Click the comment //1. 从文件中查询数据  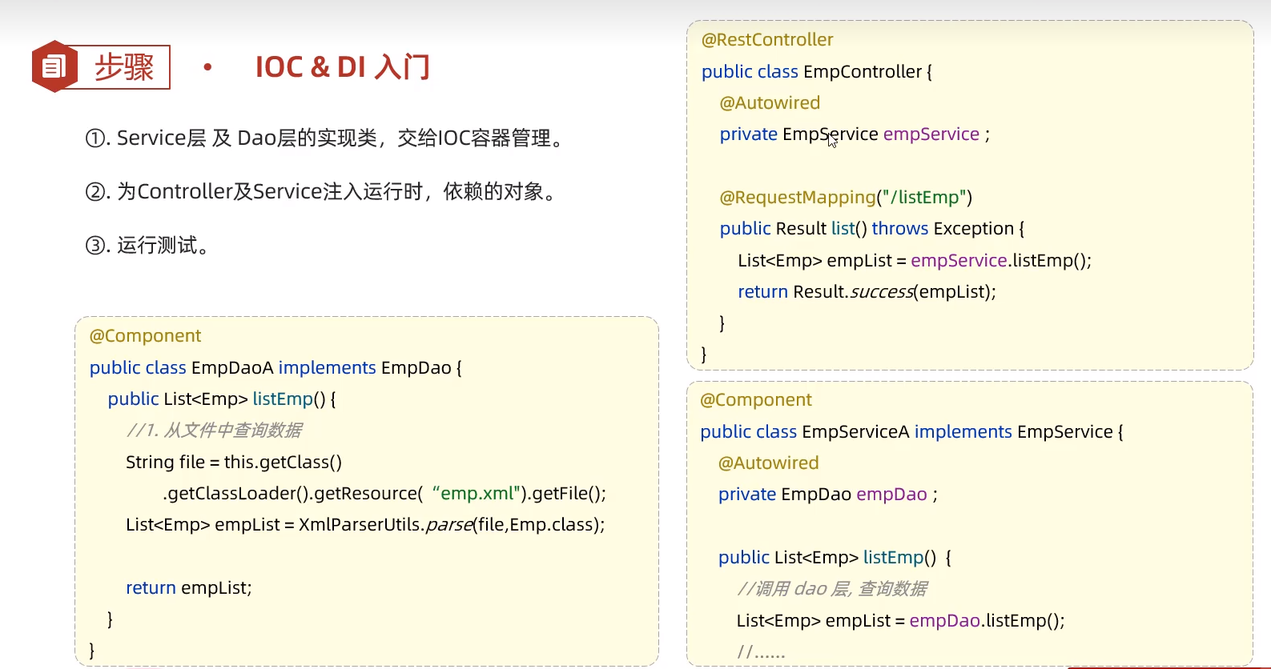[214, 431]
